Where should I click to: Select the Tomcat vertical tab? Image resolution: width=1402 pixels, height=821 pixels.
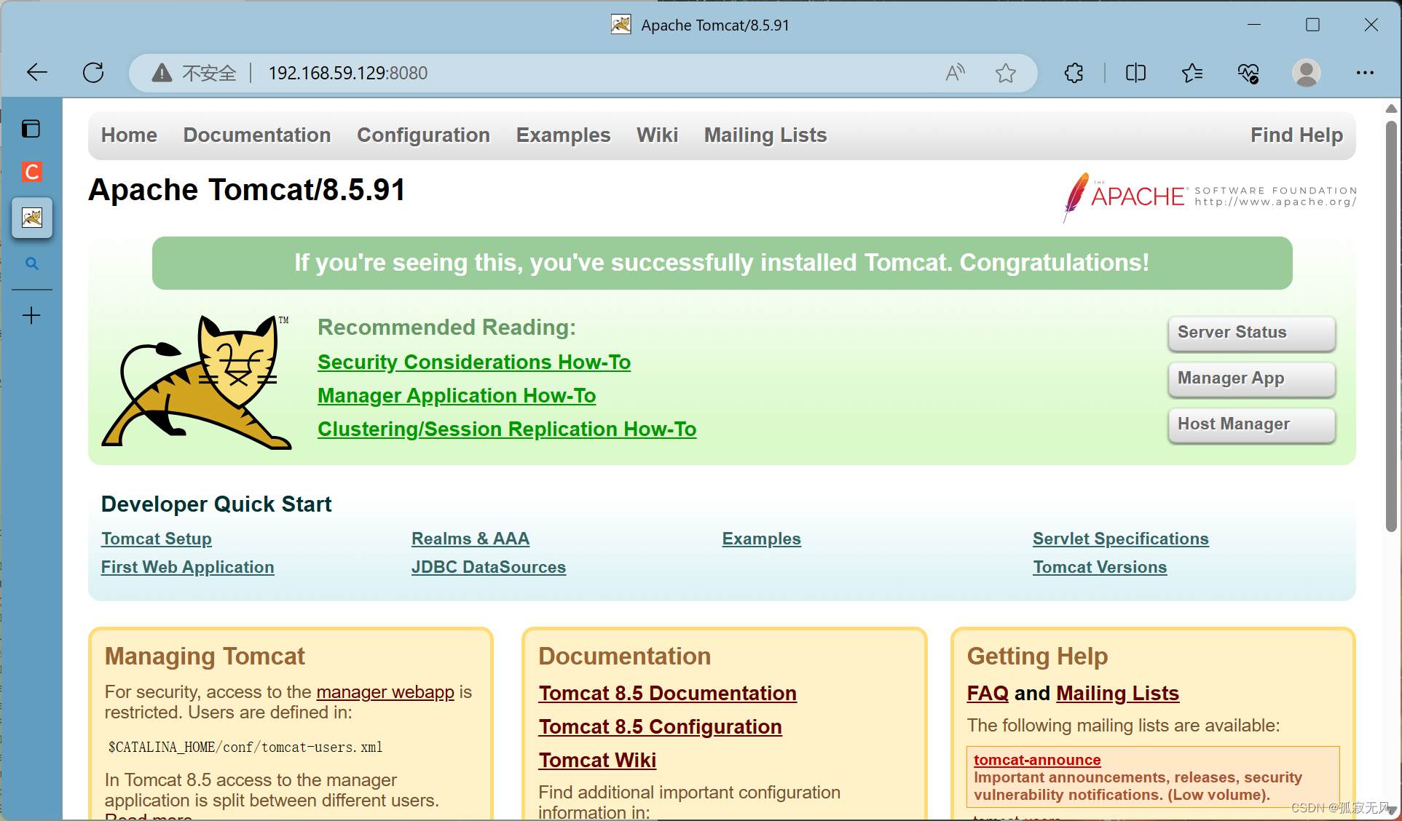tap(32, 218)
